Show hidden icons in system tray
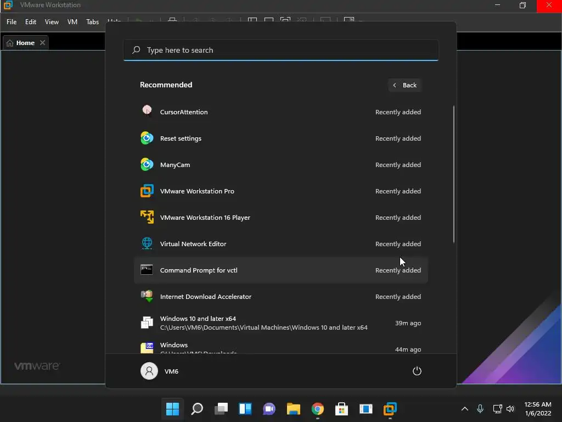Viewport: 562px width, 422px height. point(464,409)
